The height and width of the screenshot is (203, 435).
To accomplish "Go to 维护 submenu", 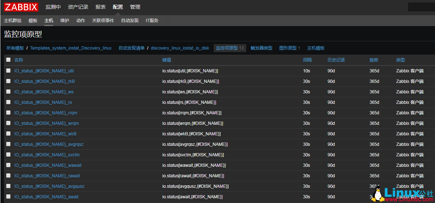I will click(x=65, y=21).
